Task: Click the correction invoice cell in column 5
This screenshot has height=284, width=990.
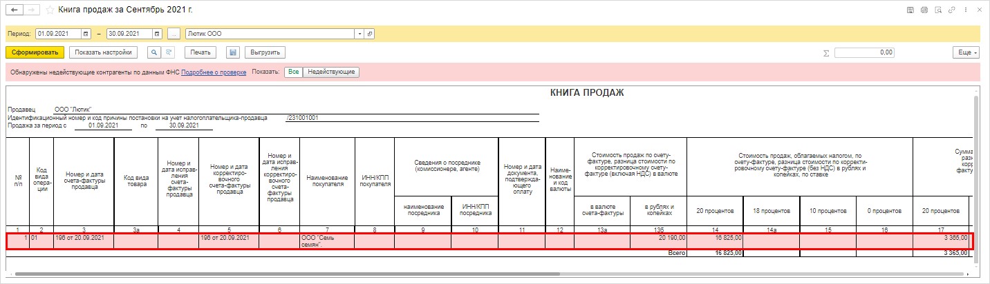Action: pos(229,241)
